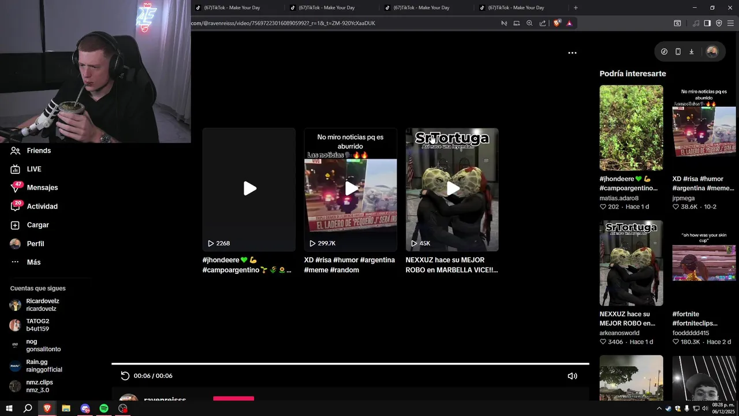The height and width of the screenshot is (416, 739).
Task: Click the phone app icon in top pill
Action: (x=678, y=51)
